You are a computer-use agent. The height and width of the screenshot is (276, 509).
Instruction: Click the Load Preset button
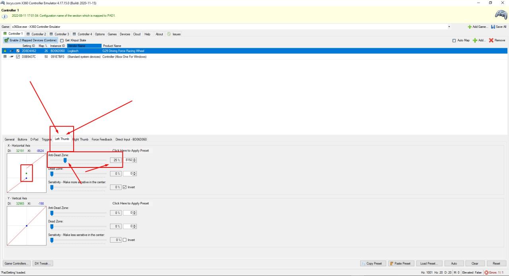[429, 263]
